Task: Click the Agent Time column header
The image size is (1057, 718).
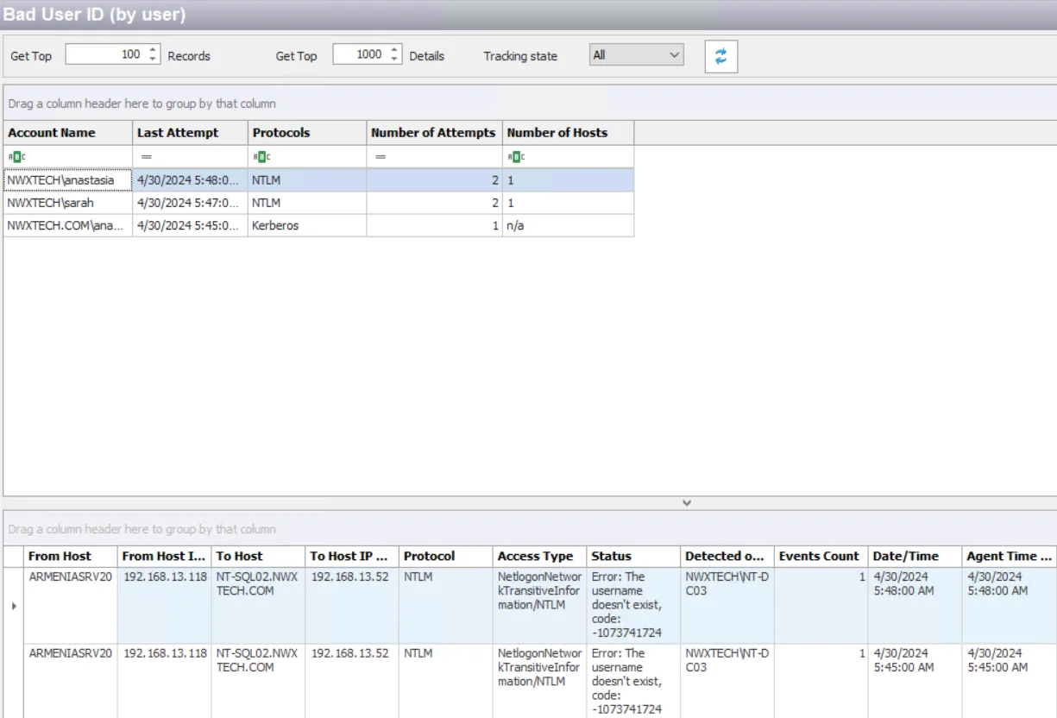Action: (1010, 556)
